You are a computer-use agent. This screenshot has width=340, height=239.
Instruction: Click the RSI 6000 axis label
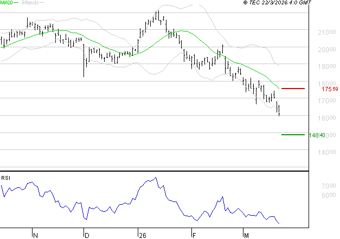click(x=329, y=195)
